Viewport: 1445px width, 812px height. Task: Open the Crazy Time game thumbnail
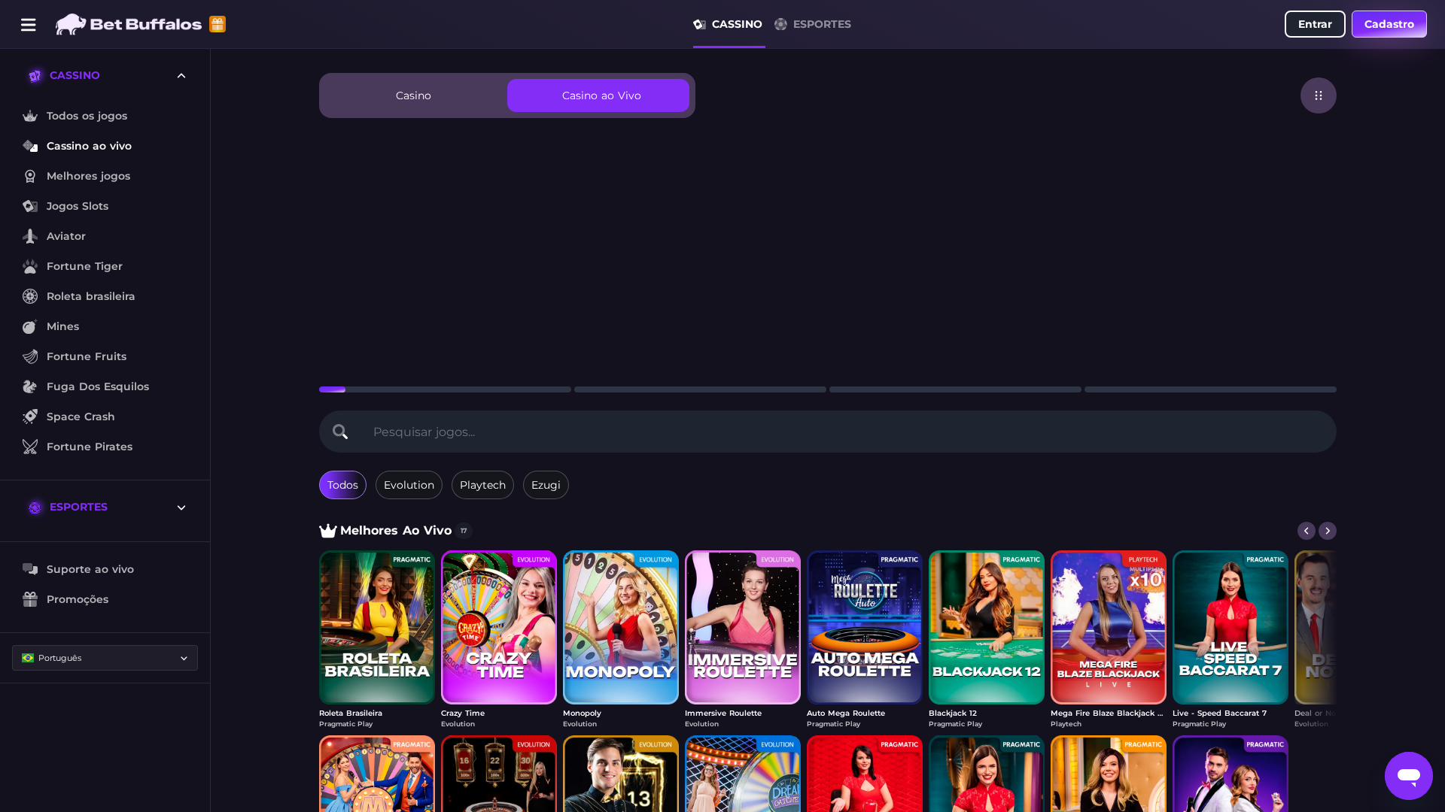coord(499,628)
